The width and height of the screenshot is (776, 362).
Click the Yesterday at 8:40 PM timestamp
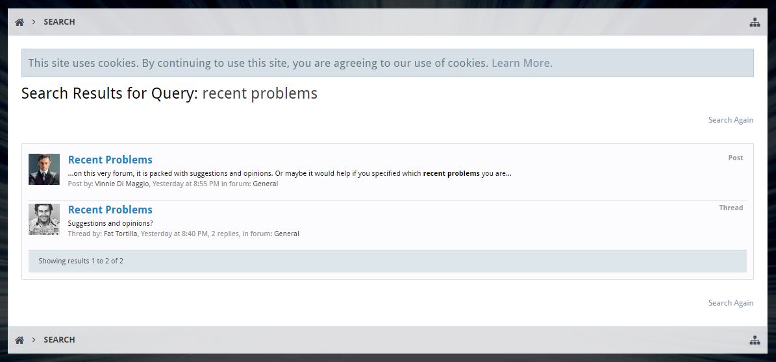174,234
